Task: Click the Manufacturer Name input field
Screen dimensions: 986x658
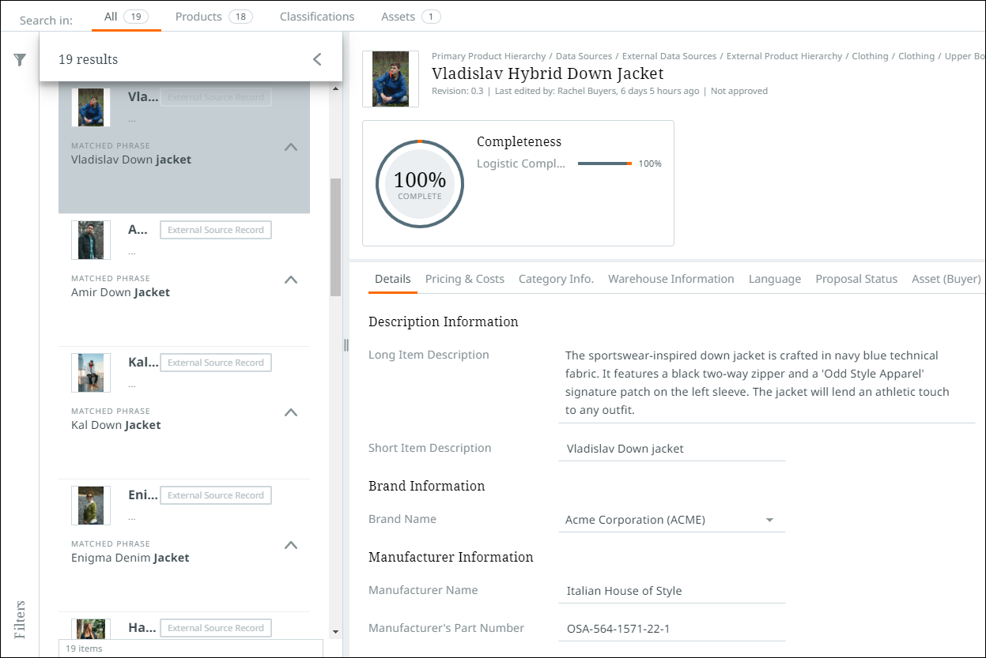Action: pos(671,591)
